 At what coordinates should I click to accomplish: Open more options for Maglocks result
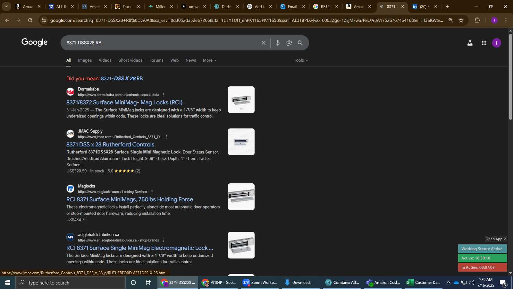pos(152,192)
